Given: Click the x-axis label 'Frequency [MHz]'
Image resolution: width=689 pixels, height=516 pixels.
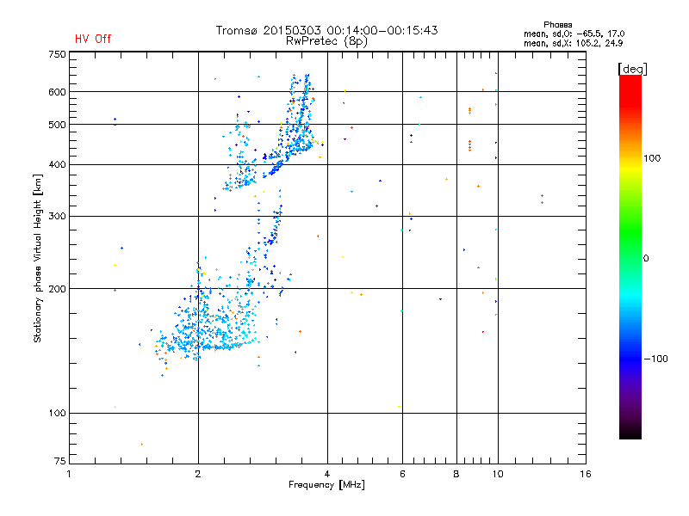Looking at the screenshot, I should [326, 485].
